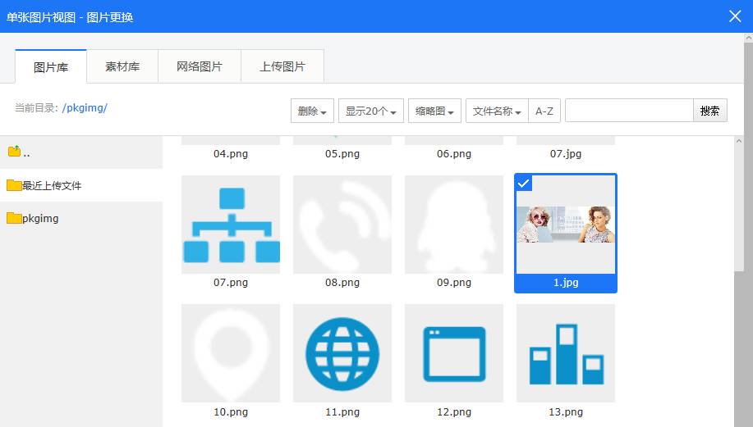Screen dimensions: 753x427
Task: Click the 06.png file name
Action: coord(454,154)
